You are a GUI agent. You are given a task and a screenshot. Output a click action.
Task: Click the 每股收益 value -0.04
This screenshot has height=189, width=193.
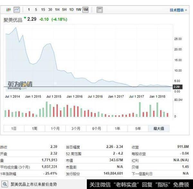click(x=184, y=153)
